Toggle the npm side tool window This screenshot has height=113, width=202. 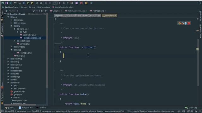pos(2,85)
